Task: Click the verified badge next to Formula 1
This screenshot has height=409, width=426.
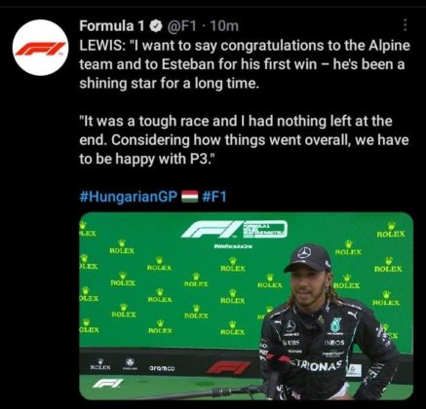Action: [157, 26]
